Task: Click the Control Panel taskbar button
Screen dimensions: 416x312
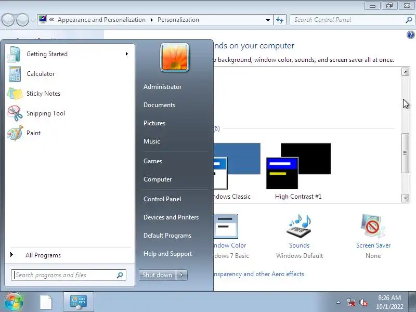Action: click(79, 302)
